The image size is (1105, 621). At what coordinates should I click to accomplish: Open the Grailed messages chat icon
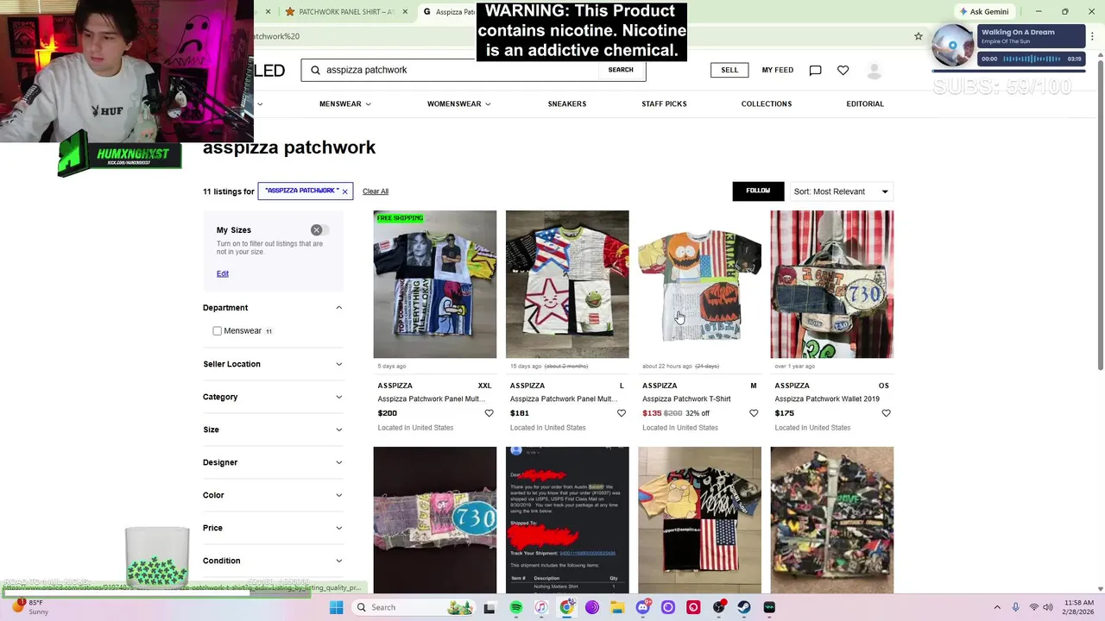point(815,70)
